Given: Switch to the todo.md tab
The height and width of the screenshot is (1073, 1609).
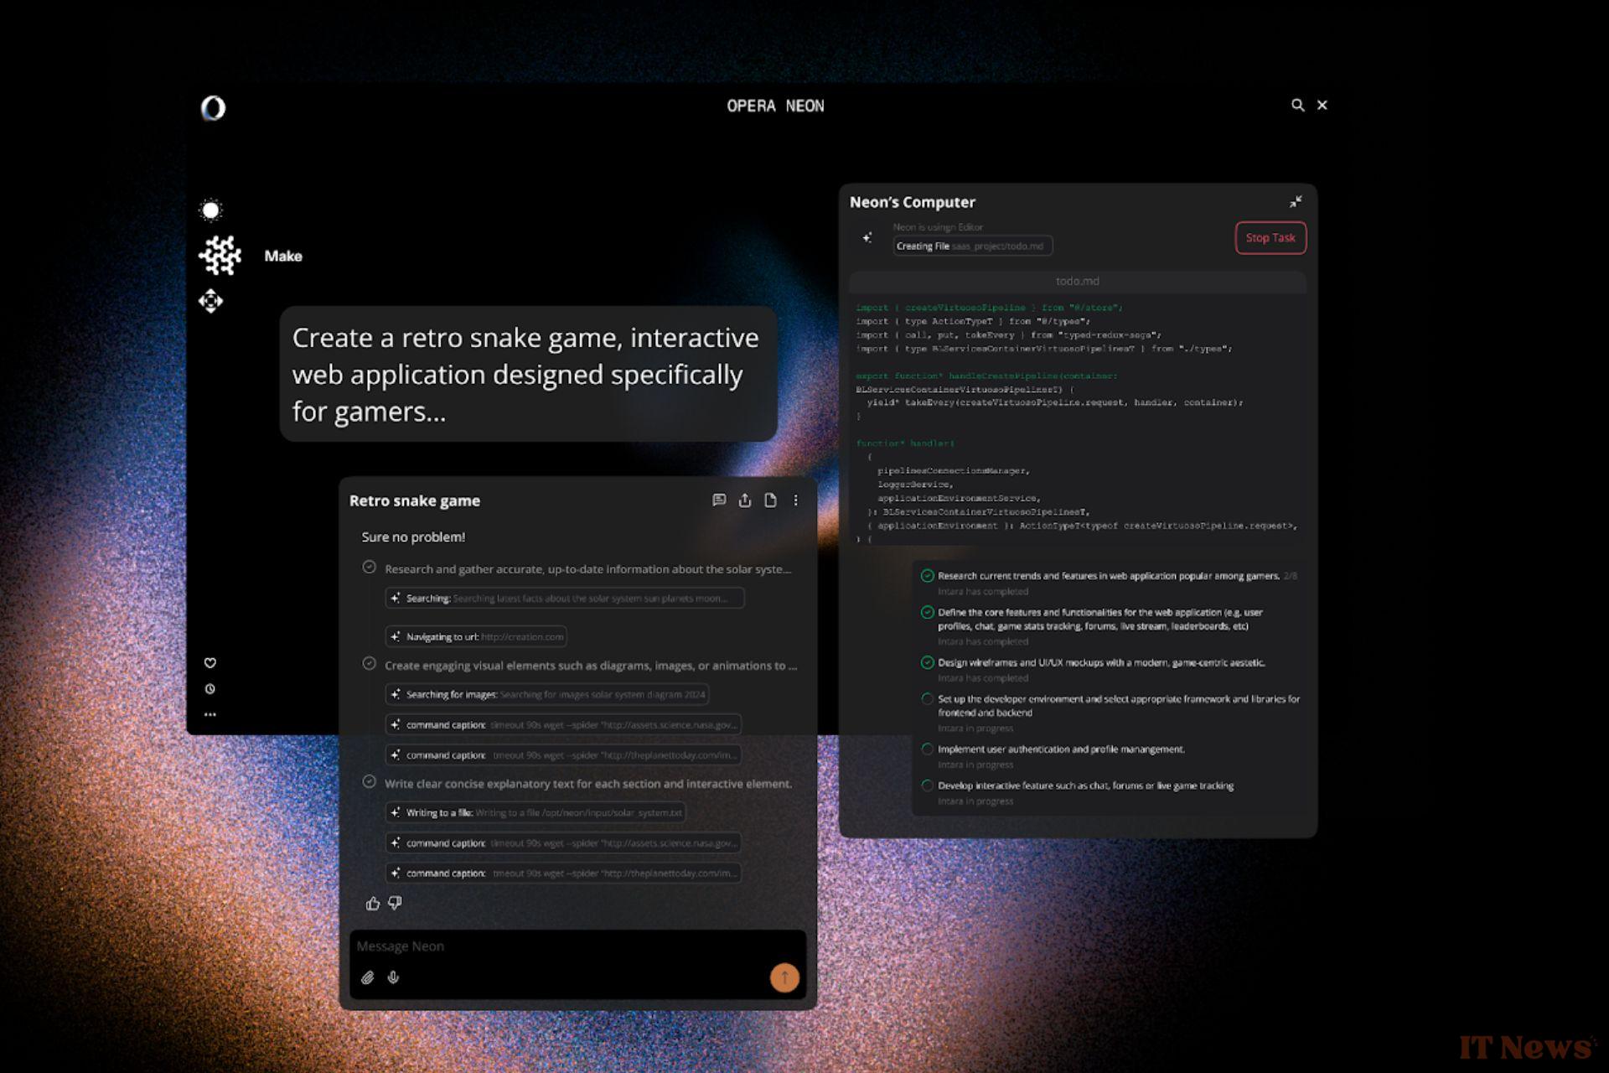Looking at the screenshot, I should (x=1077, y=282).
